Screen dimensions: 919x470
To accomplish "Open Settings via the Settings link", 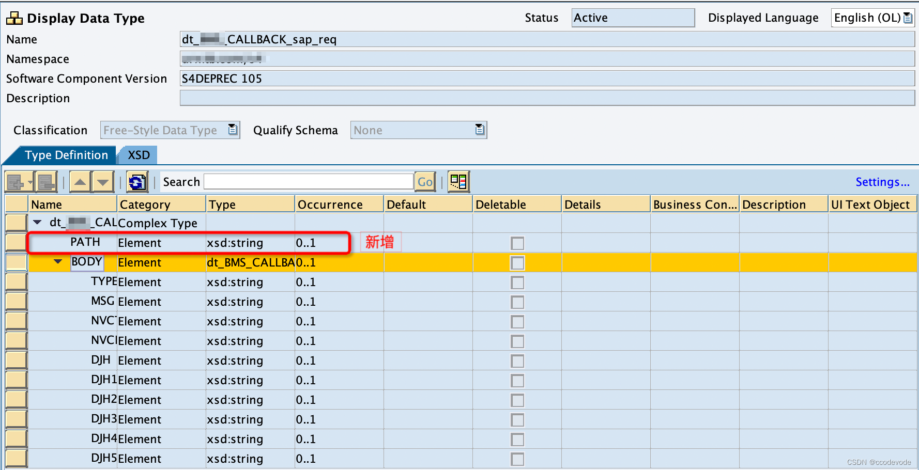I will pyautogui.click(x=882, y=181).
